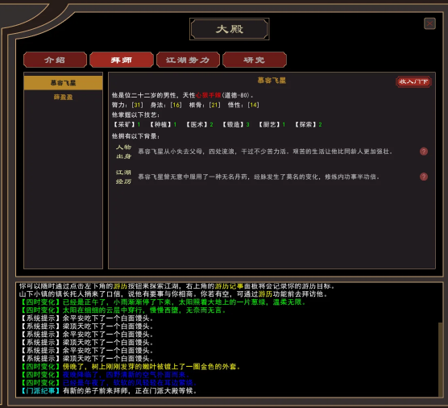Switch to the 研究 tab

255,60
